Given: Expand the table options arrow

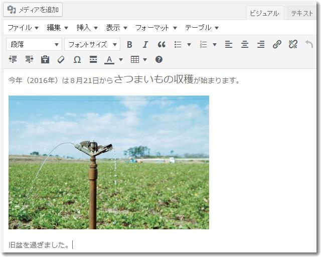Looking at the screenshot, I should (145, 60).
